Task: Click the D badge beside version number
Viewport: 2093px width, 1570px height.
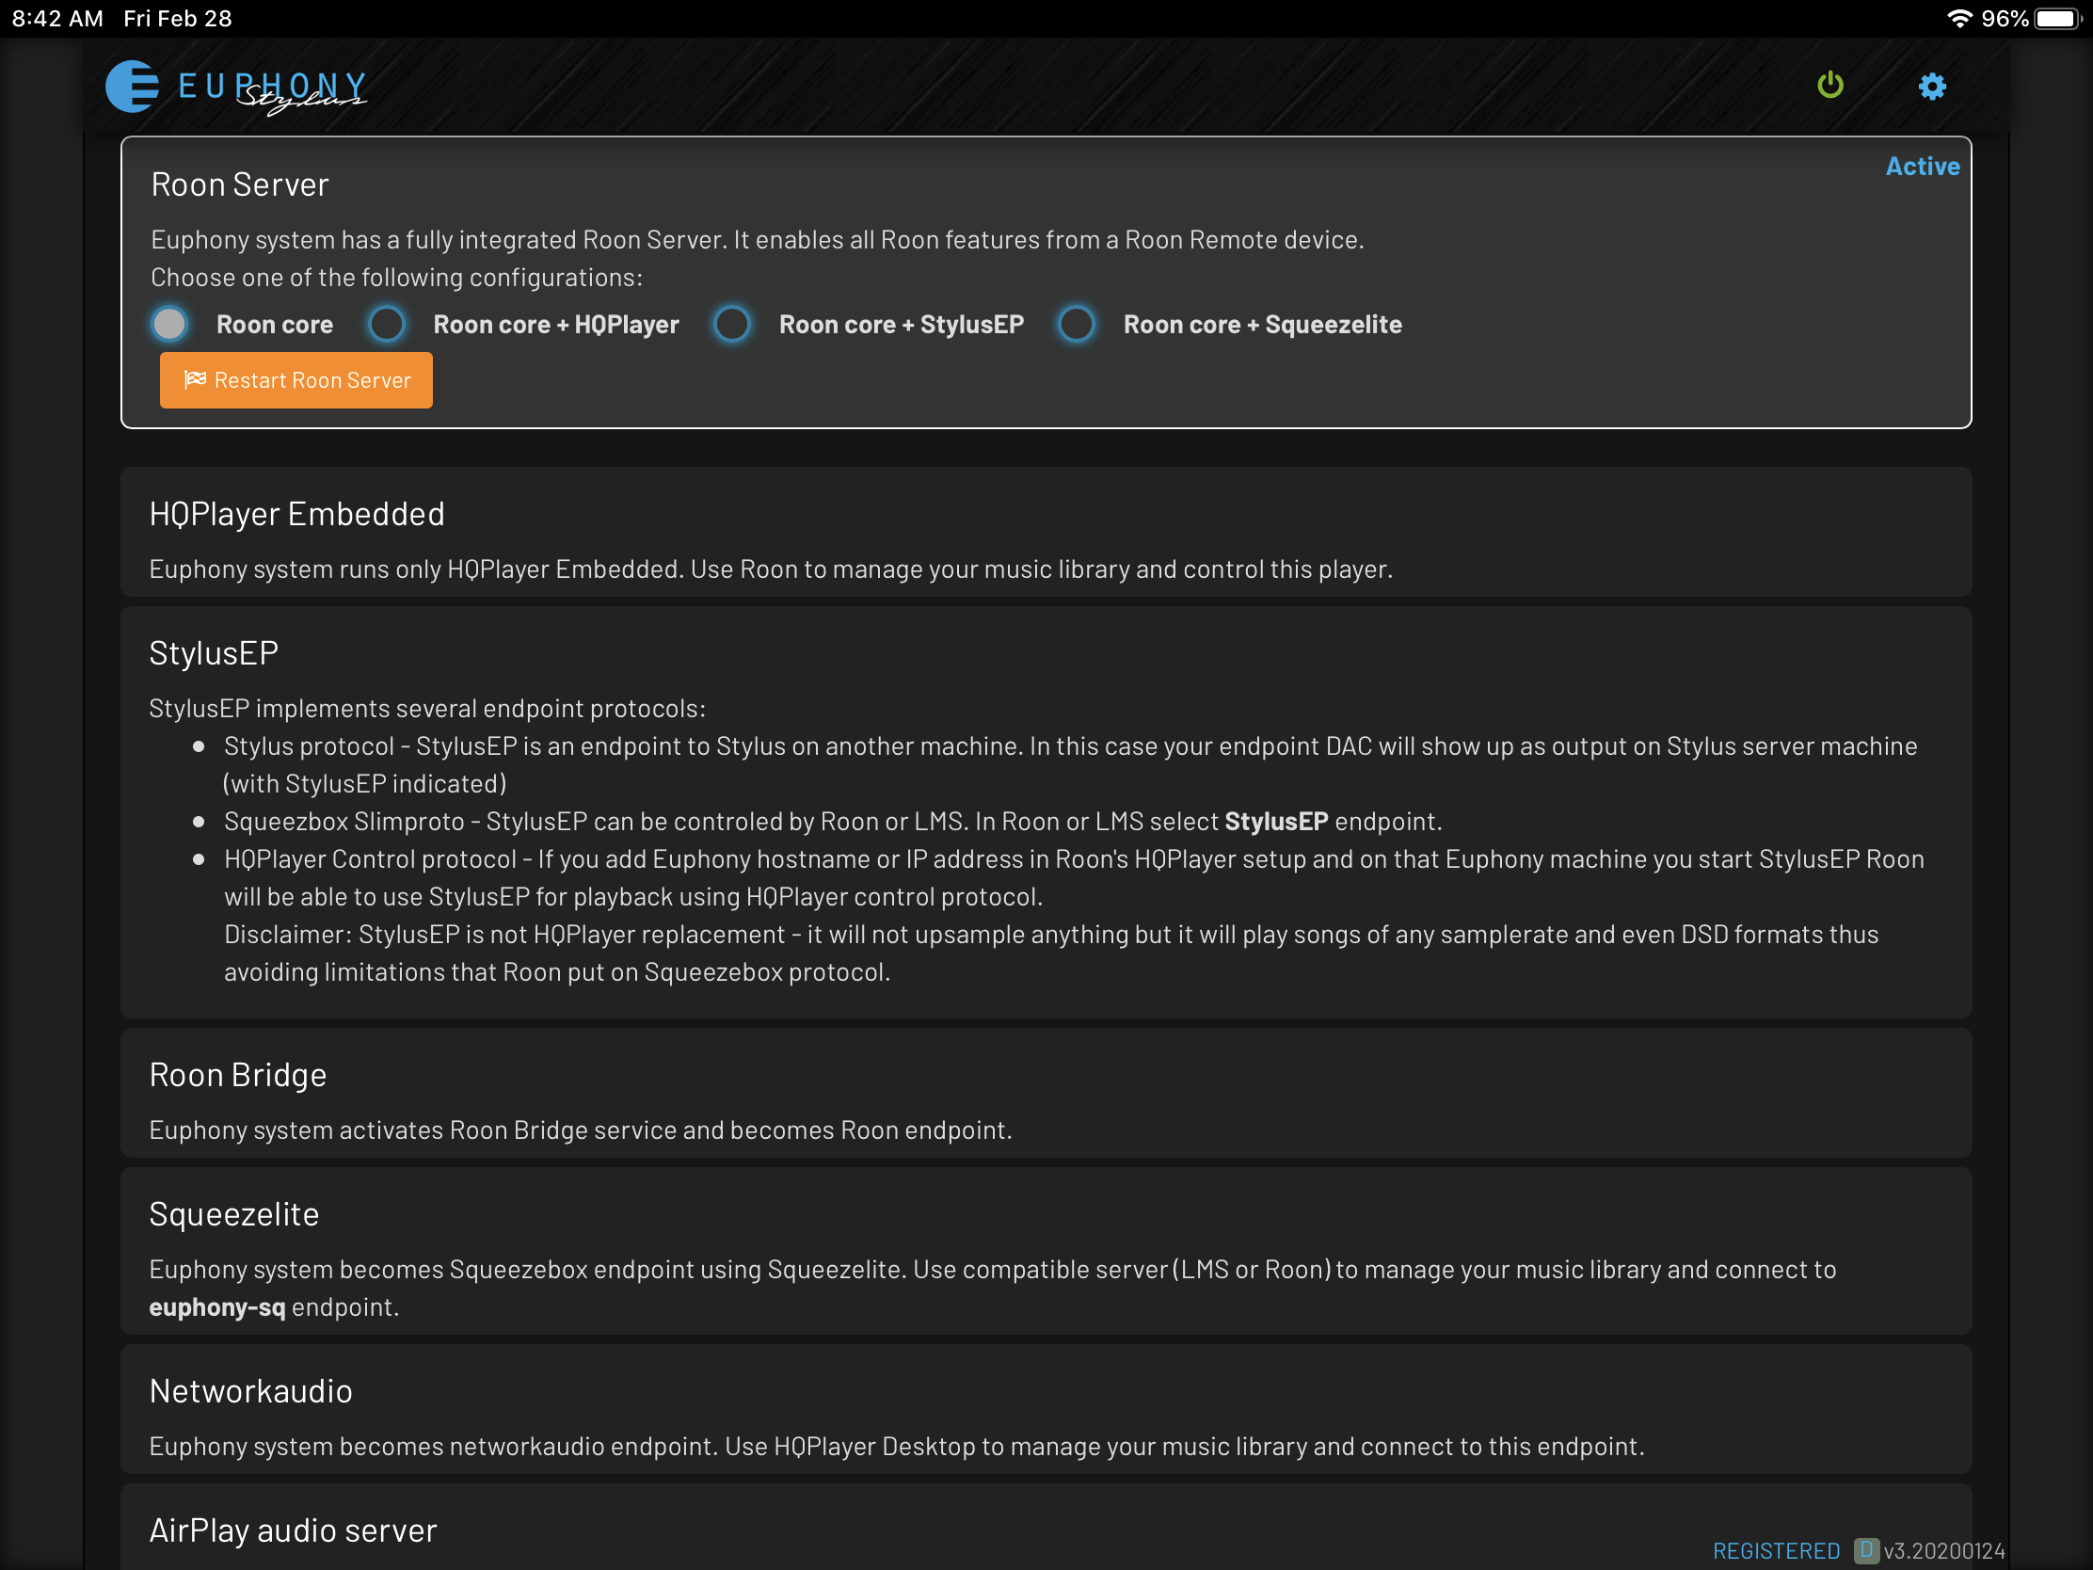Action: [1865, 1549]
